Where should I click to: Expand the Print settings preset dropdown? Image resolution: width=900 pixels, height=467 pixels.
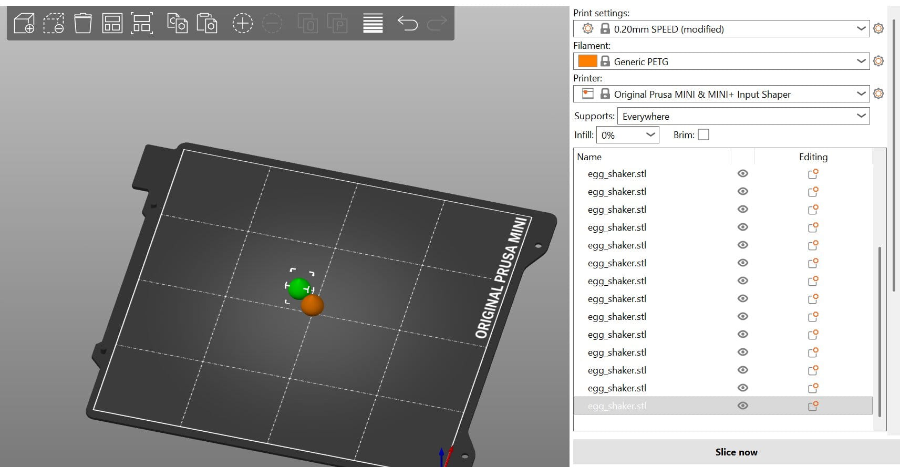861,28
